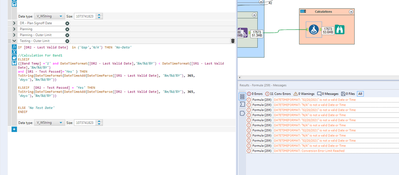
Task: Select the Formula tool flask icon on canvas
Action: (314, 30)
